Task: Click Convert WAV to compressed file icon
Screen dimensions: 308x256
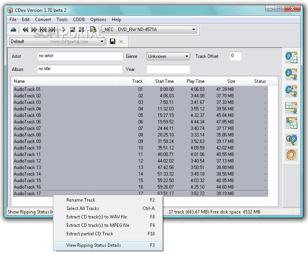Action: [x=291, y=108]
